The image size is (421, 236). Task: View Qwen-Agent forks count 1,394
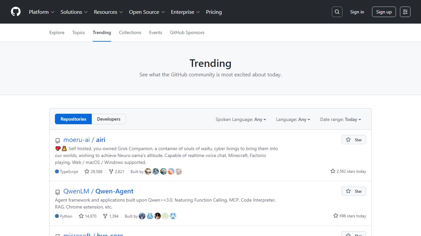(x=111, y=216)
